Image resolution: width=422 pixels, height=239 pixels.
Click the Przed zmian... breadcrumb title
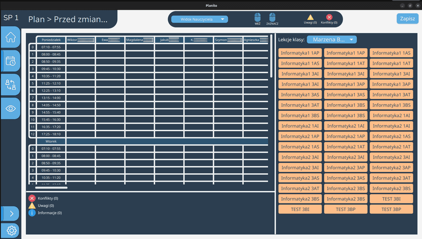(81, 19)
